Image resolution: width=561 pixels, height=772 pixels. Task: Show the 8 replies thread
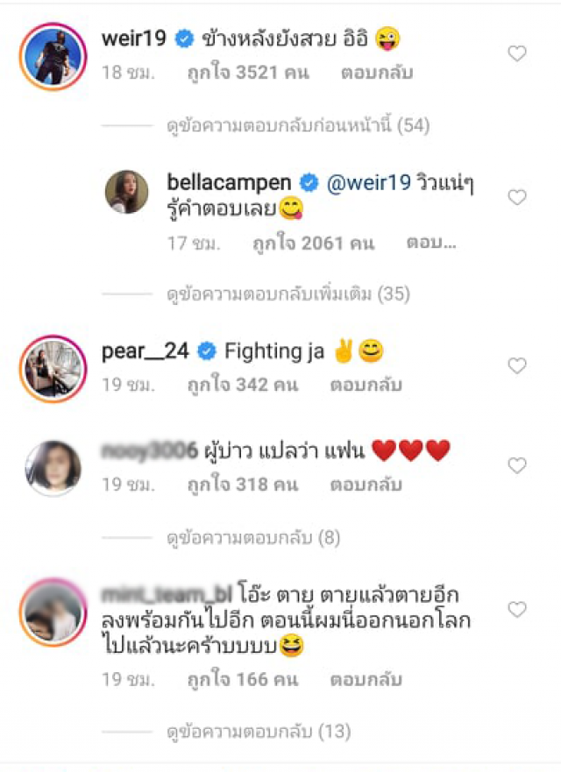tap(253, 538)
